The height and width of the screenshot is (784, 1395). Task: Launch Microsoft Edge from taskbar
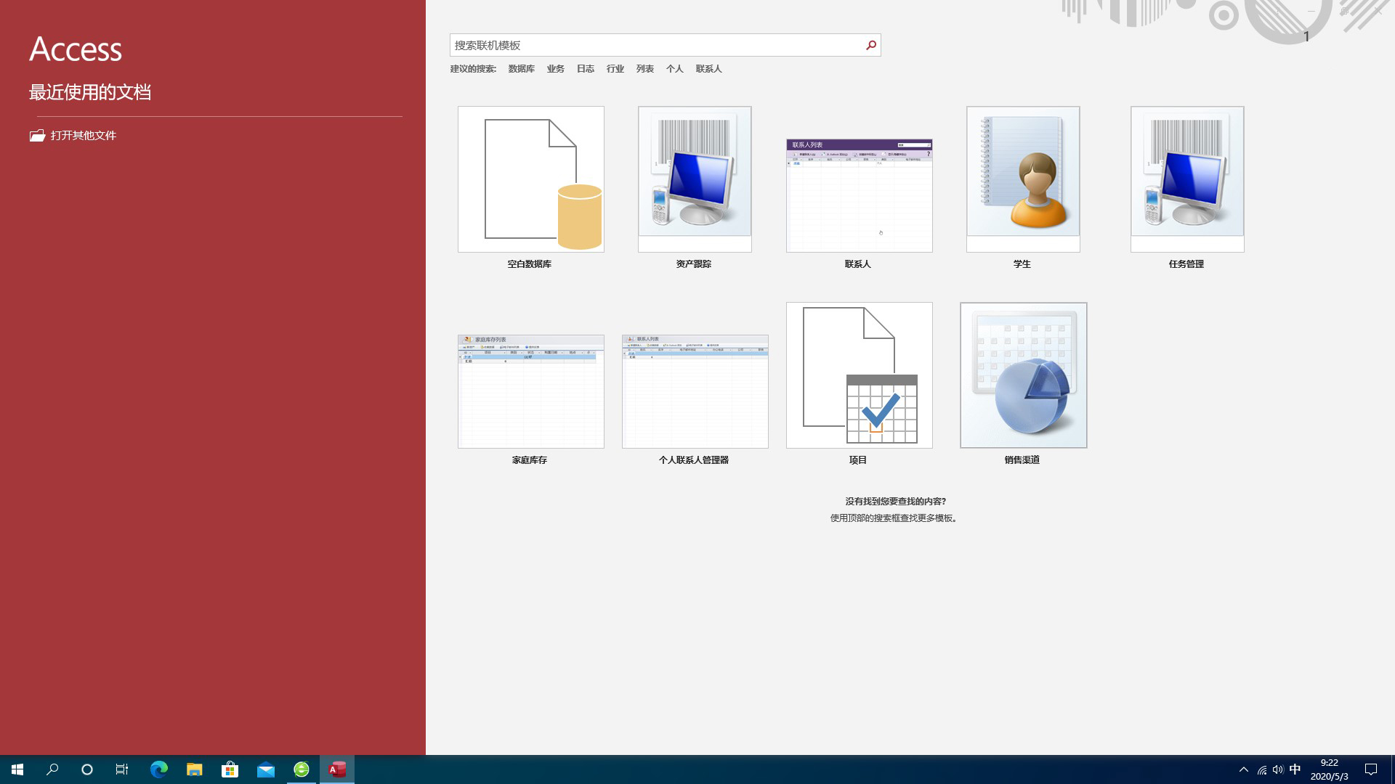pyautogui.click(x=158, y=769)
